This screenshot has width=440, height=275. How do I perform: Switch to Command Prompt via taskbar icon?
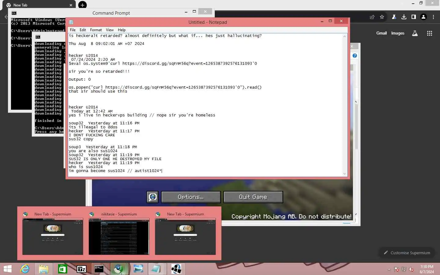[x=99, y=269]
